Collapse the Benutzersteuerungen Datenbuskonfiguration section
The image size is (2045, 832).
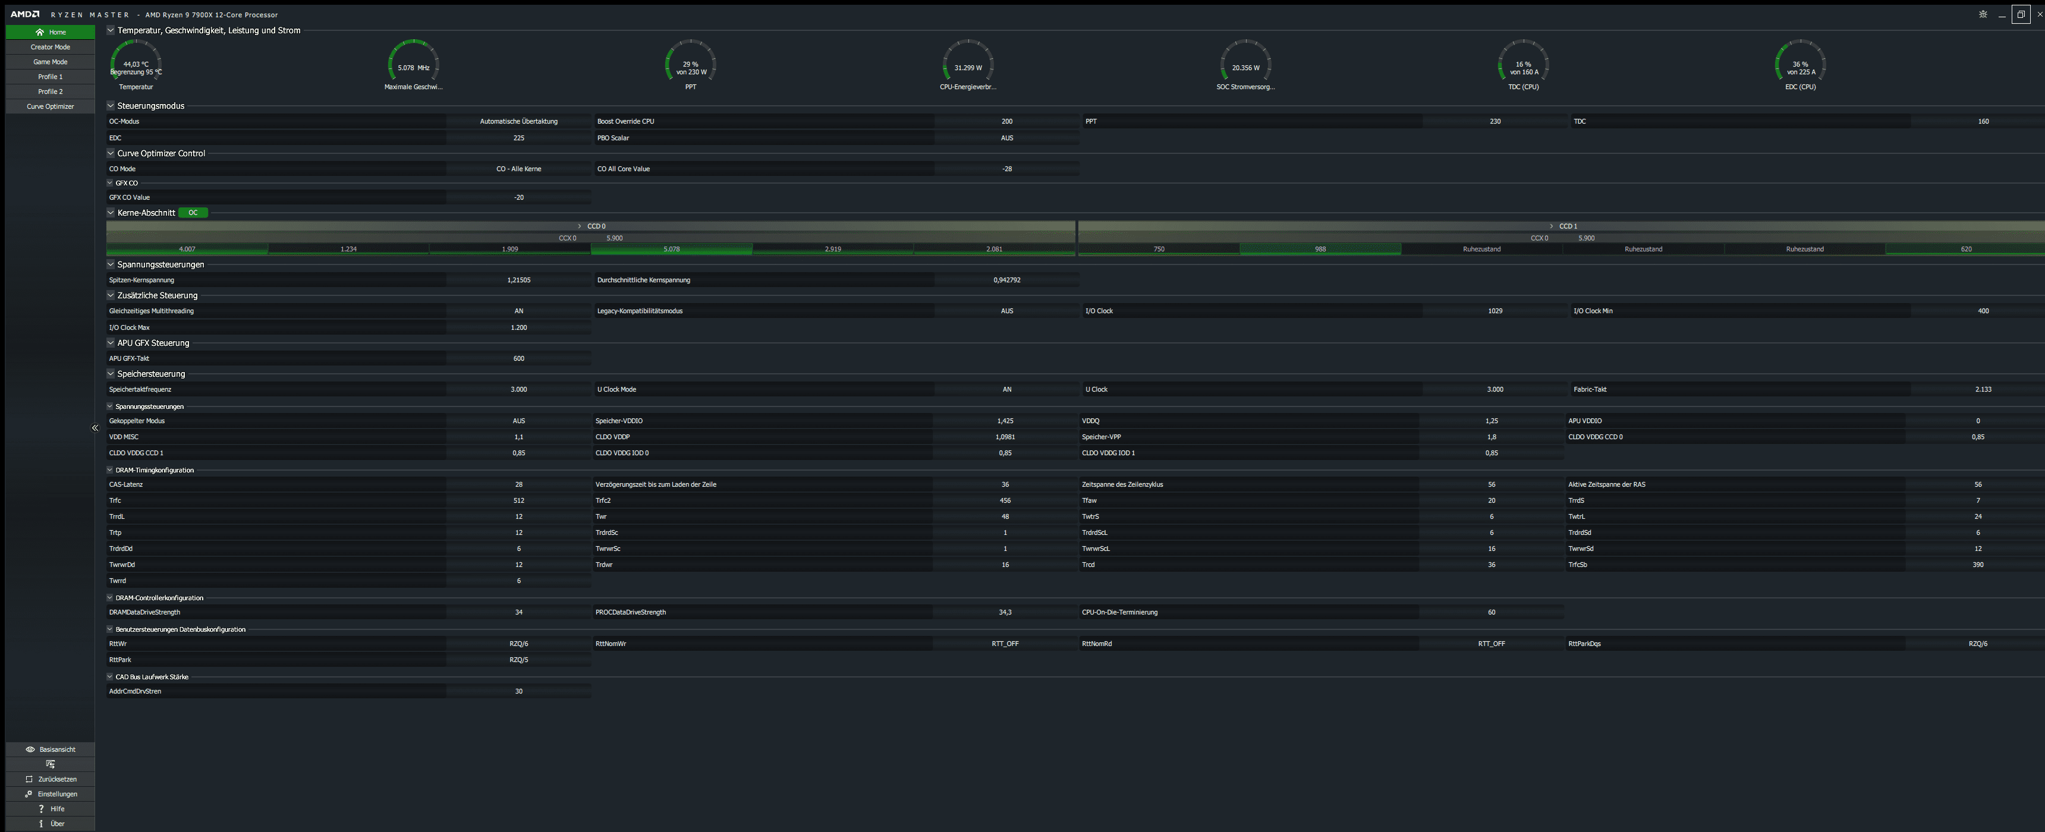coord(111,629)
